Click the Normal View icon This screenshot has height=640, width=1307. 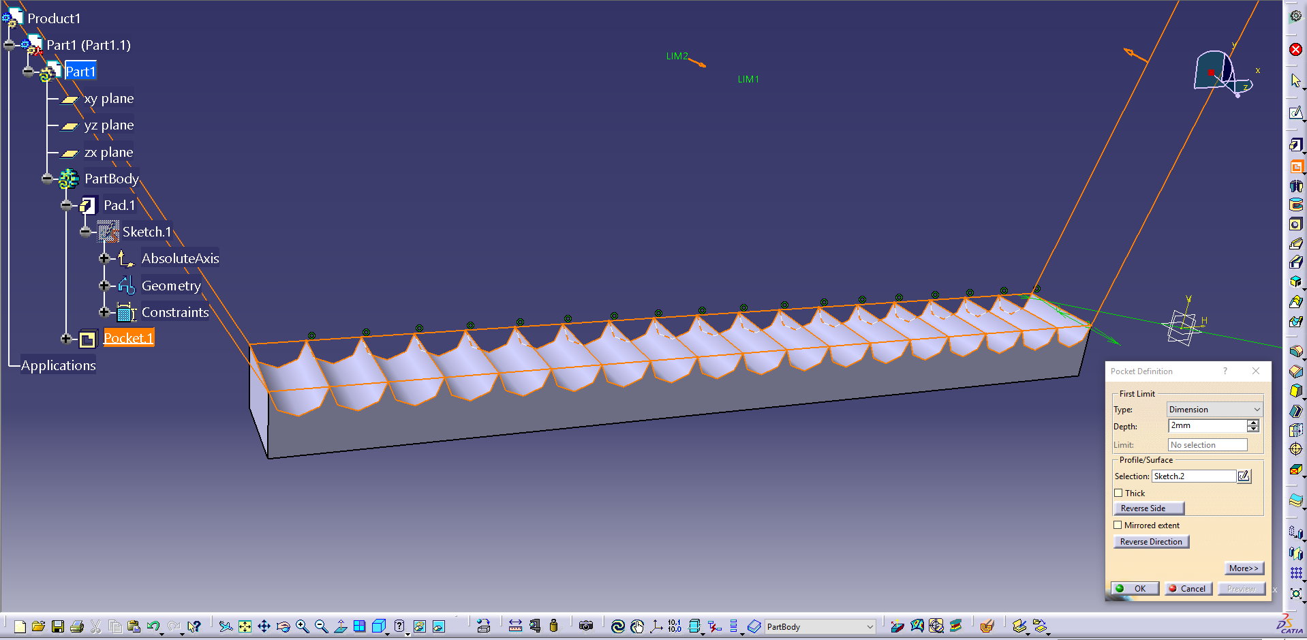click(x=341, y=626)
